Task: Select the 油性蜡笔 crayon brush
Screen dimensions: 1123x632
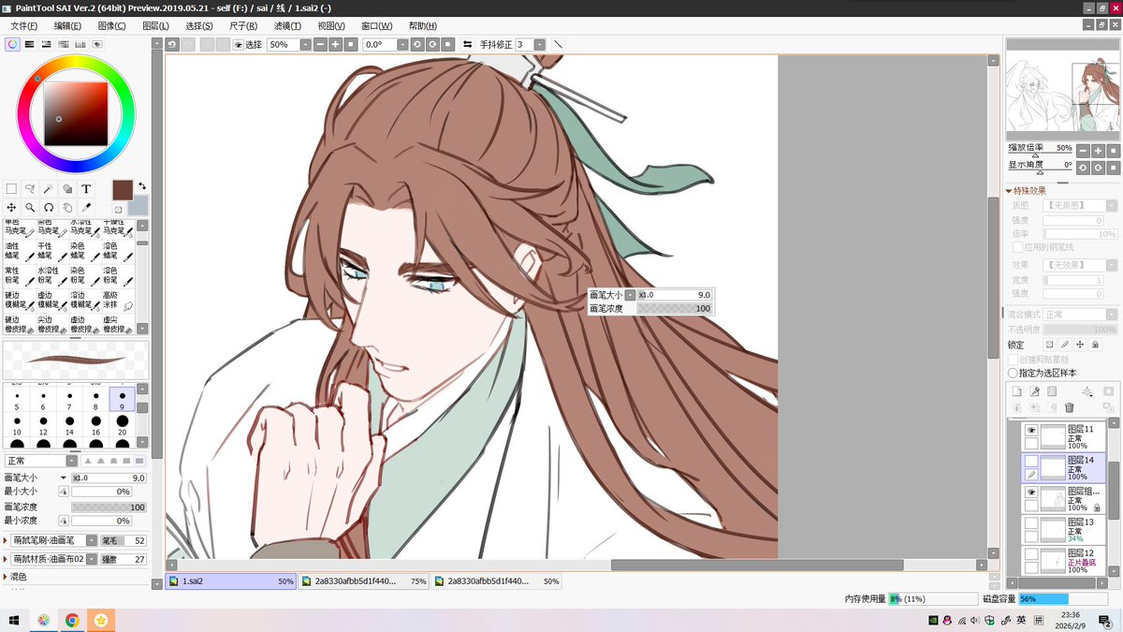Action: 19,252
